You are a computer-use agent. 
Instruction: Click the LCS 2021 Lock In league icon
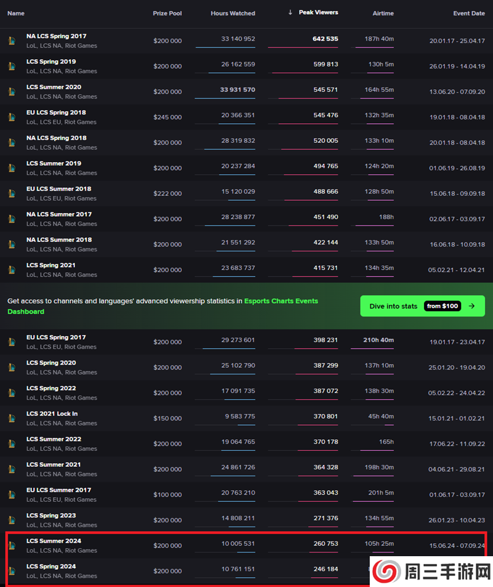12,418
